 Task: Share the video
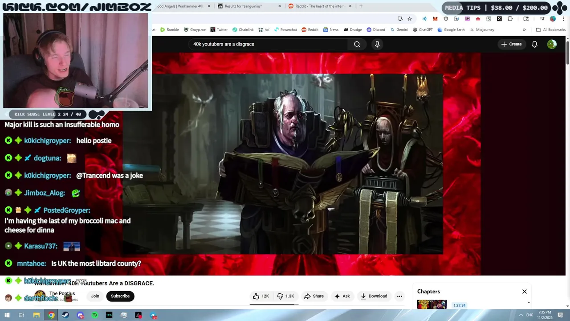[314, 296]
